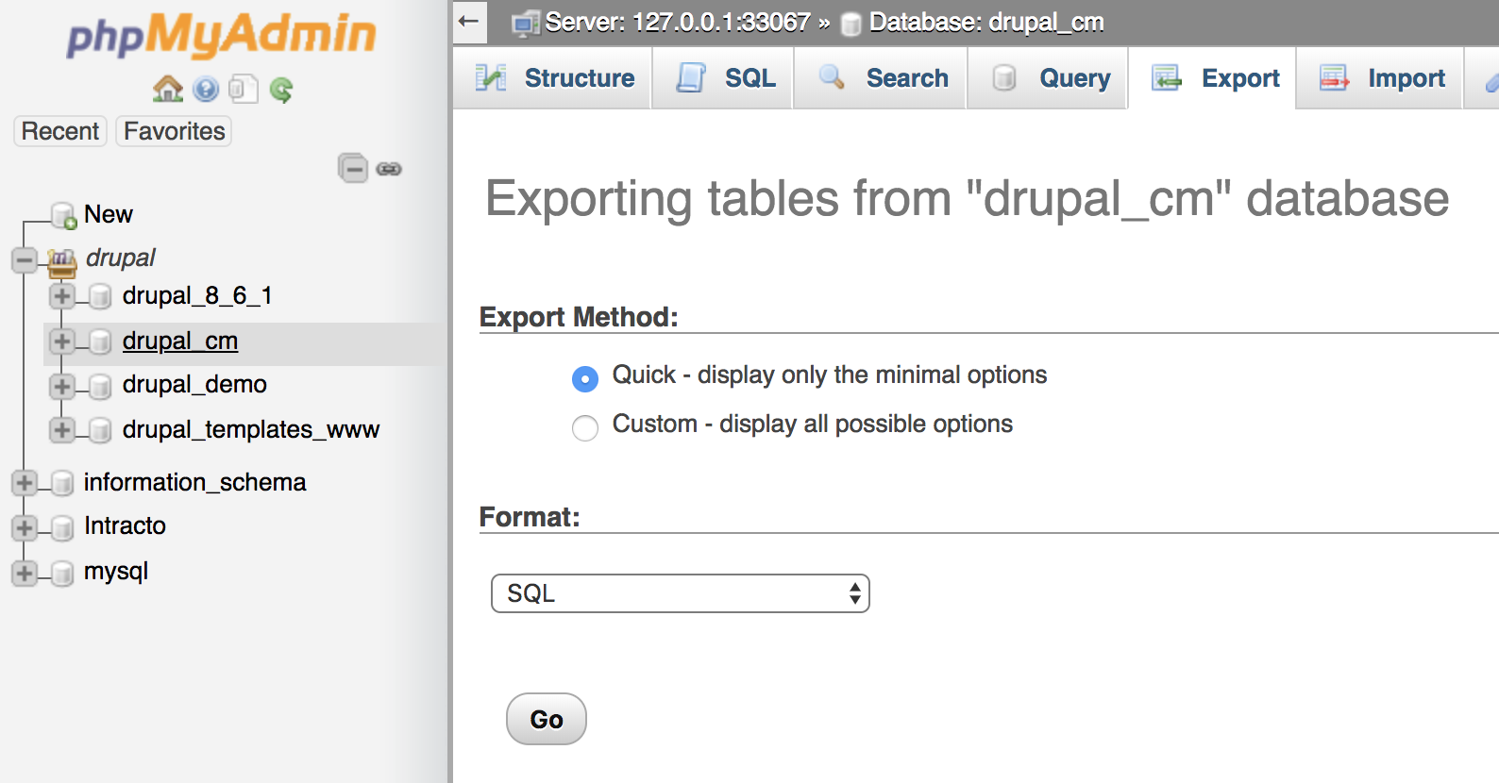Screen dimensions: 1499x783
Task: Click the Intracto database cylinder icon
Action: (x=62, y=527)
